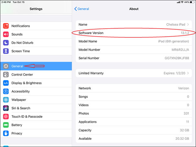196x147 pixels.
Task: Expand the Limited Warranty chevron
Action: click(x=188, y=73)
